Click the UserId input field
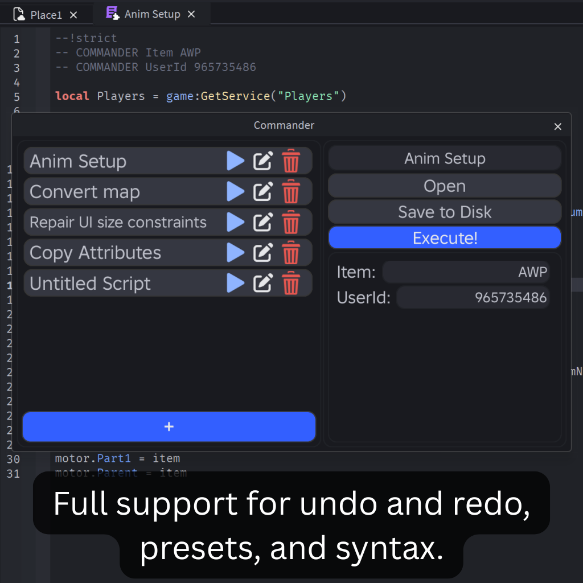 tap(473, 297)
